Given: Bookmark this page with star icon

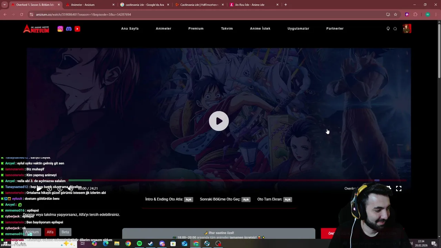Looking at the screenshot, I should pos(396,14).
